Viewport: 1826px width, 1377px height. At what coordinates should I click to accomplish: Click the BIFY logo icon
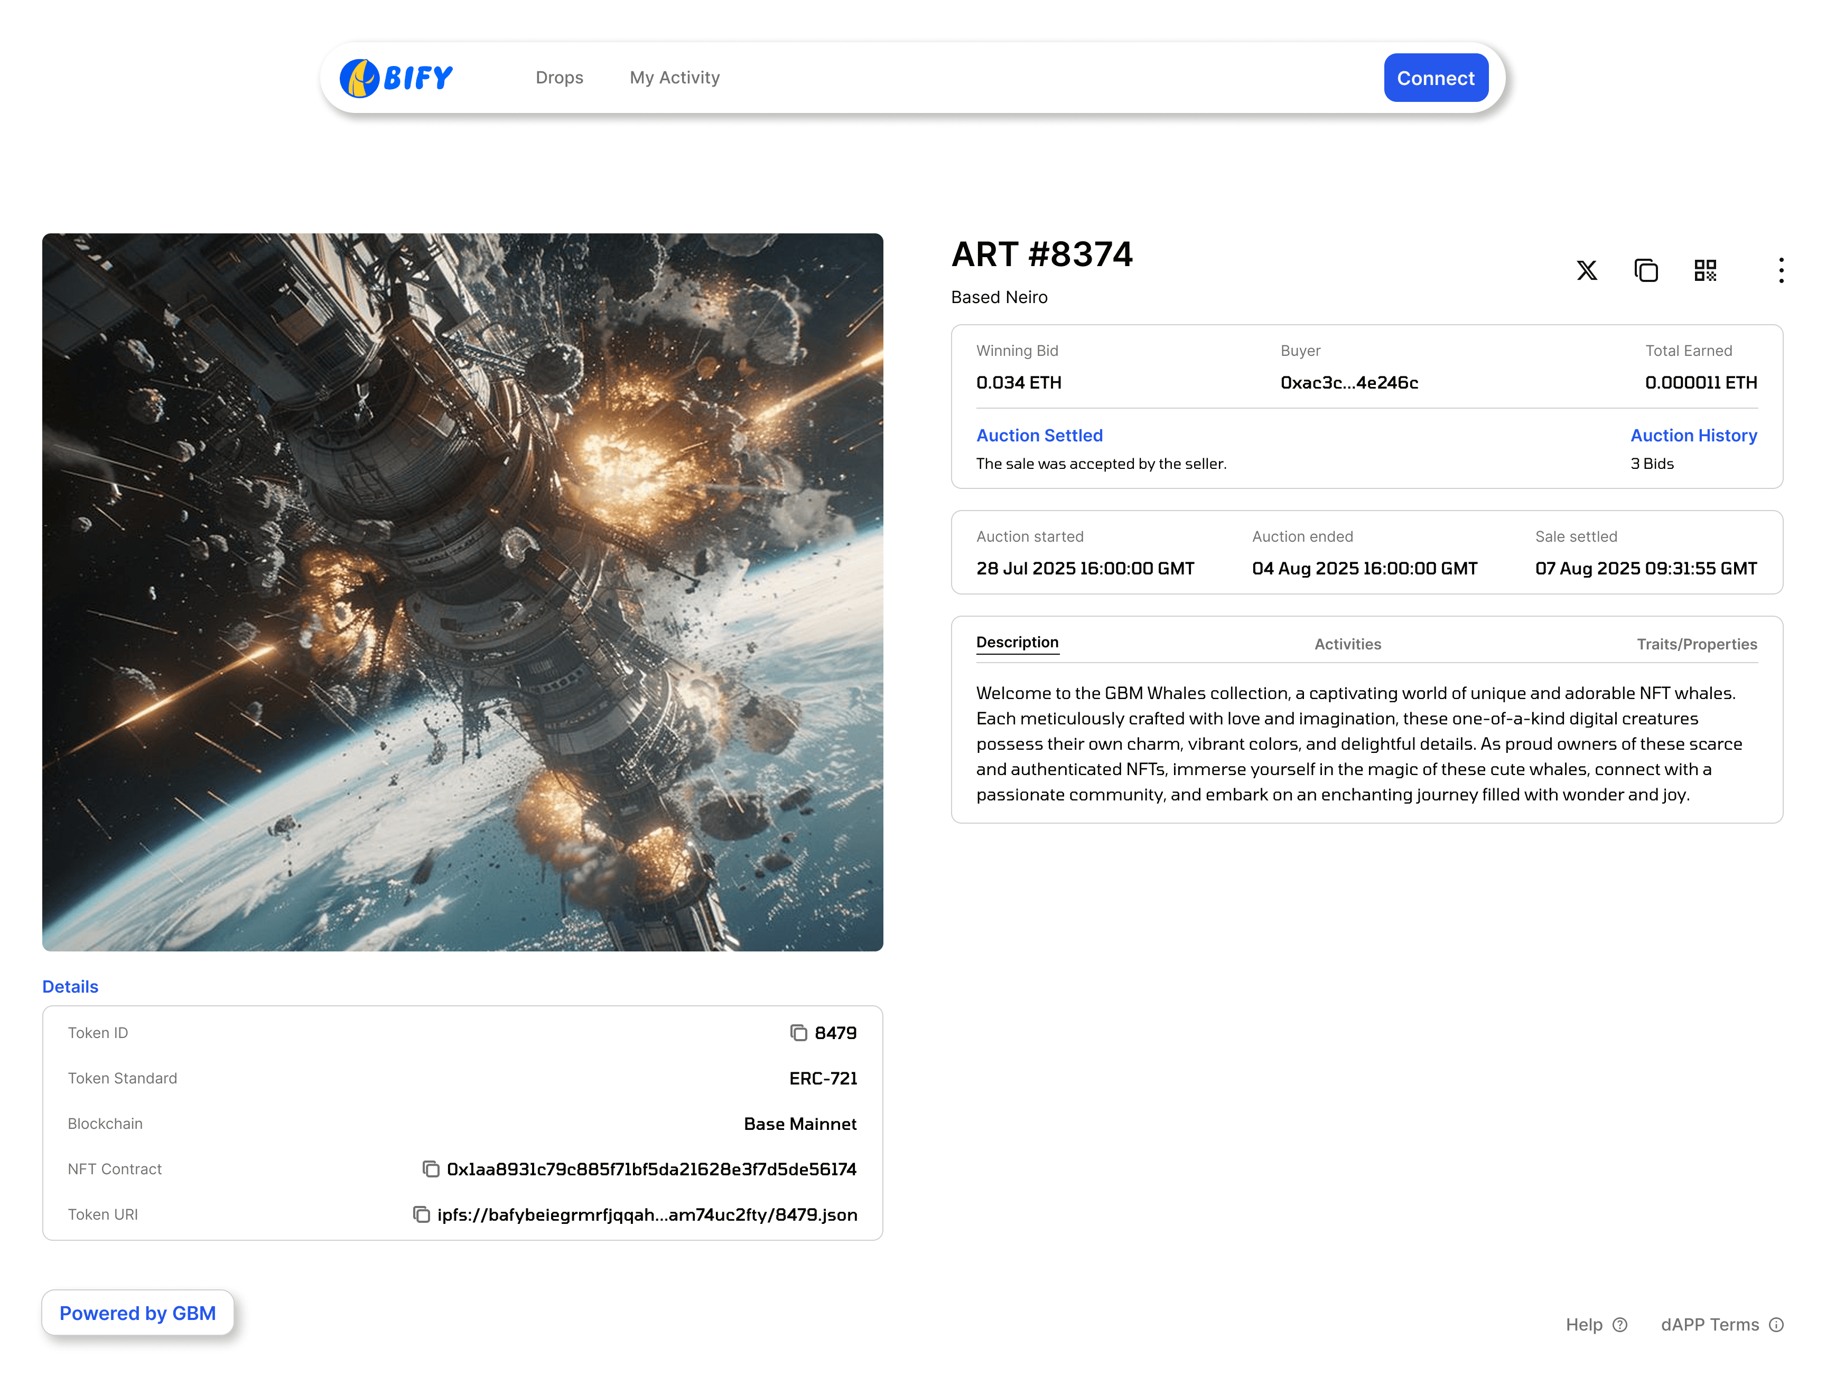point(360,78)
